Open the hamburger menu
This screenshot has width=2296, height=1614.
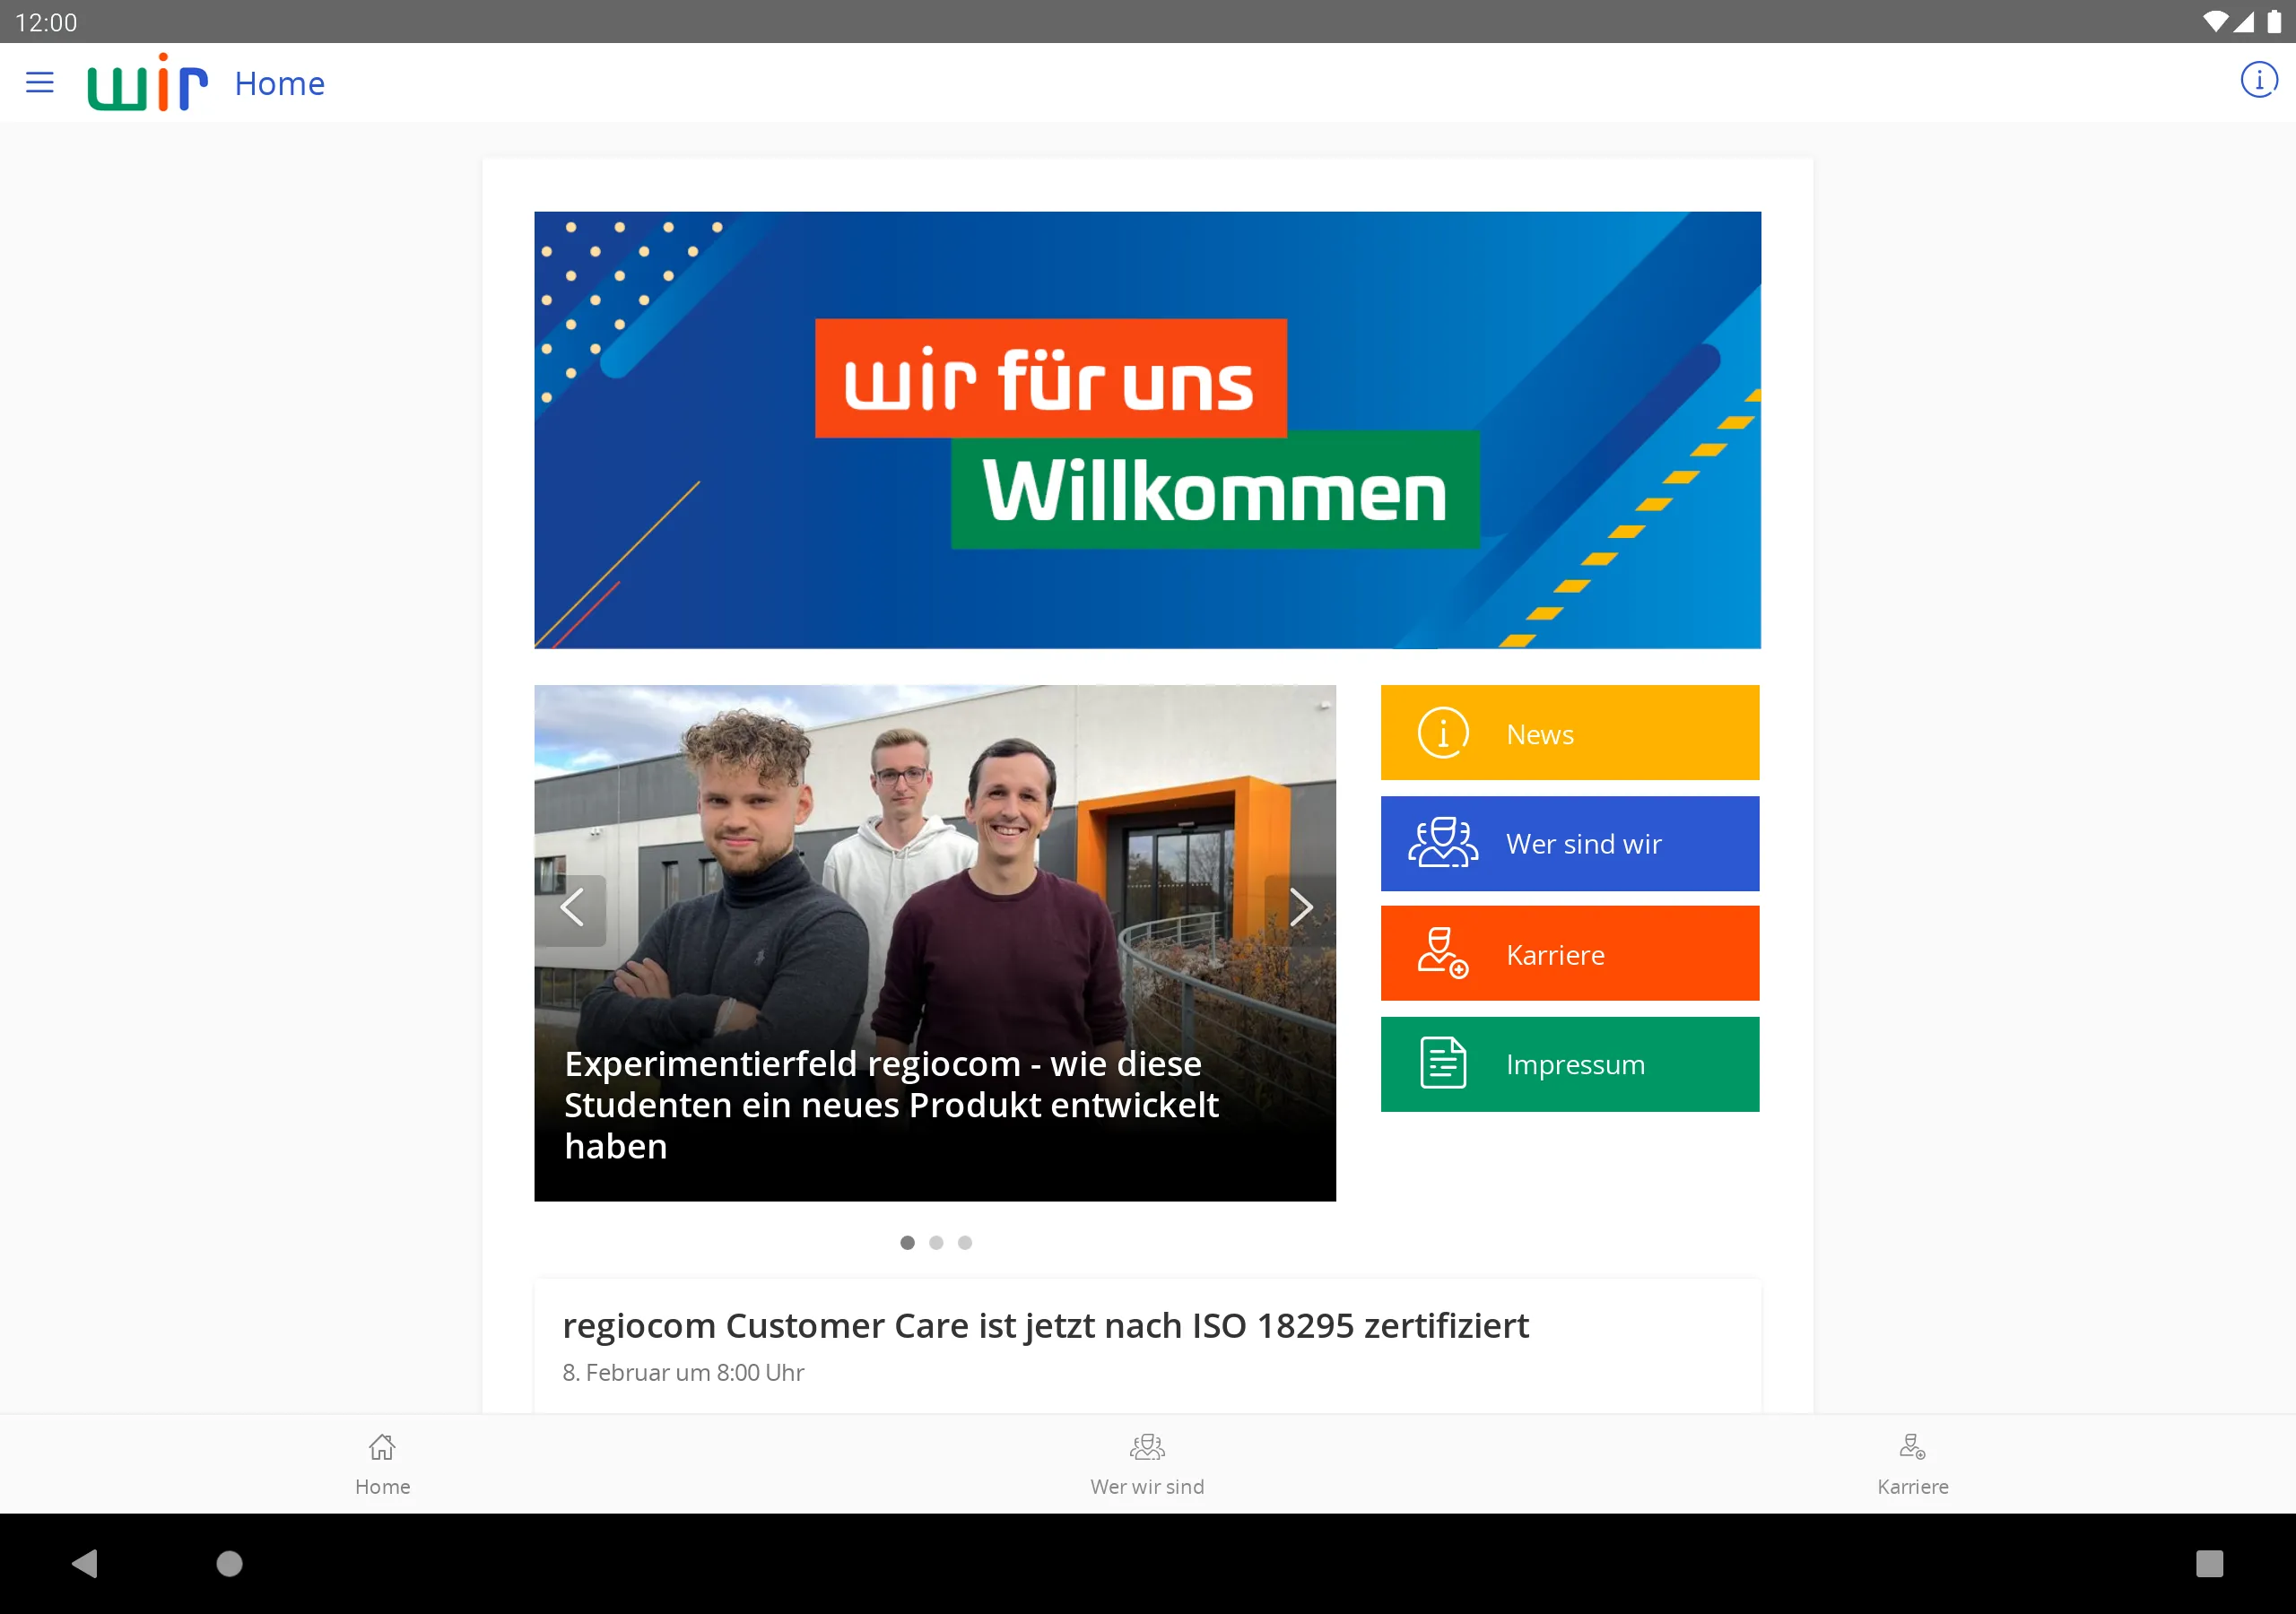39,82
